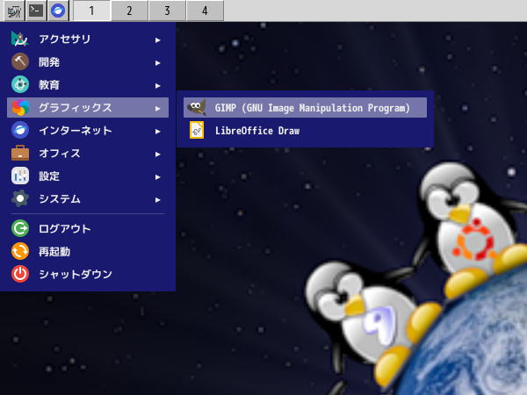Click the シャットダウン red power icon
This screenshot has height=395, width=527.
pyautogui.click(x=20, y=274)
